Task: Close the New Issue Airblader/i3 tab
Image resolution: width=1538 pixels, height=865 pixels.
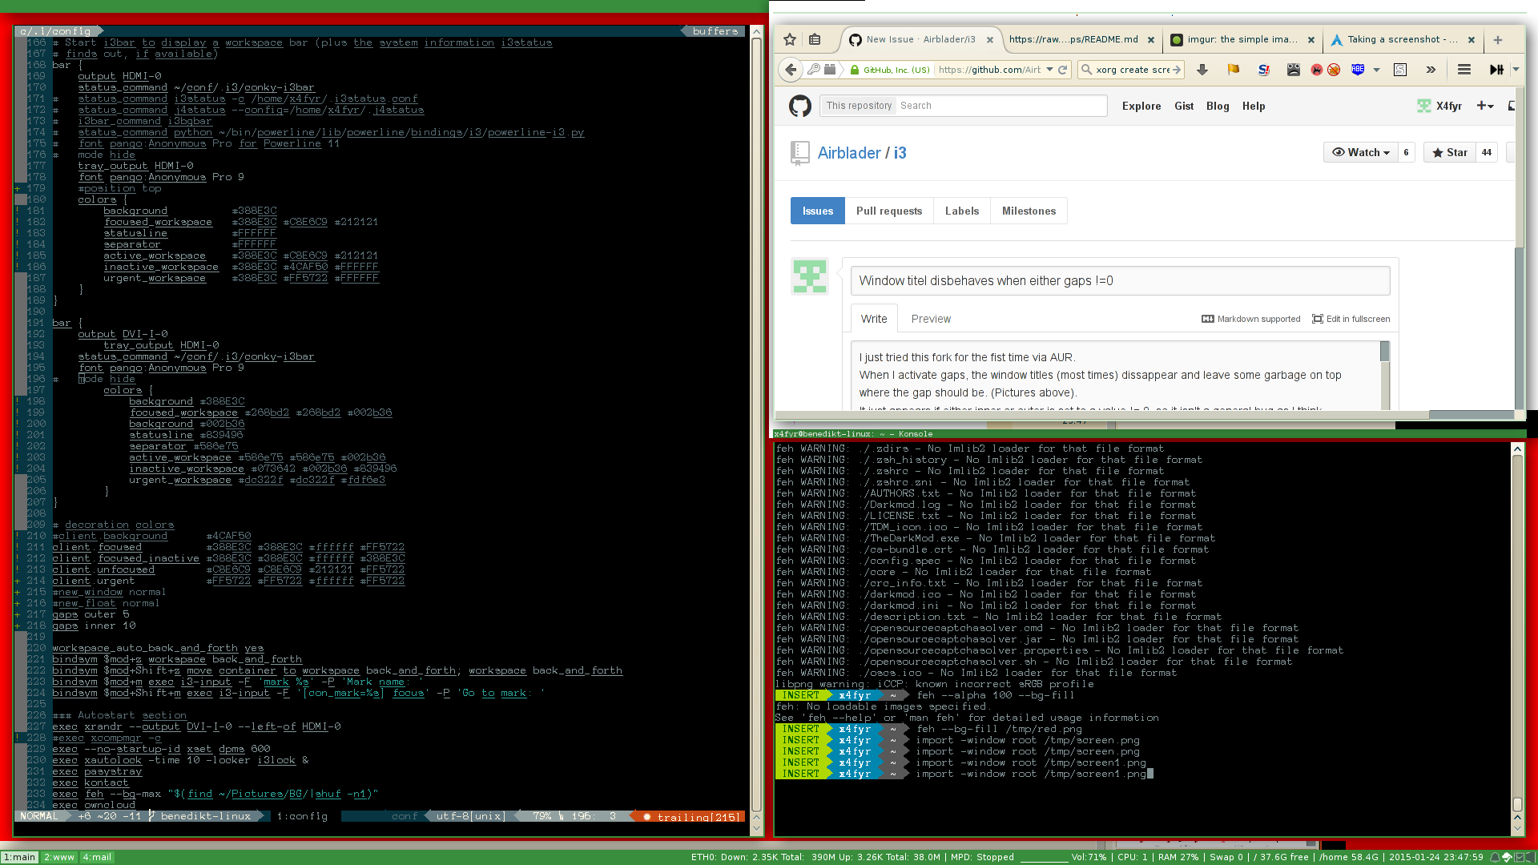Action: [x=990, y=39]
